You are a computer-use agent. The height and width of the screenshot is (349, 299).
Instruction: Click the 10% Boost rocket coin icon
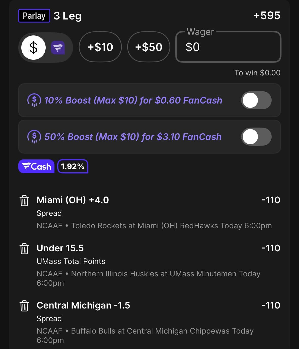34,100
